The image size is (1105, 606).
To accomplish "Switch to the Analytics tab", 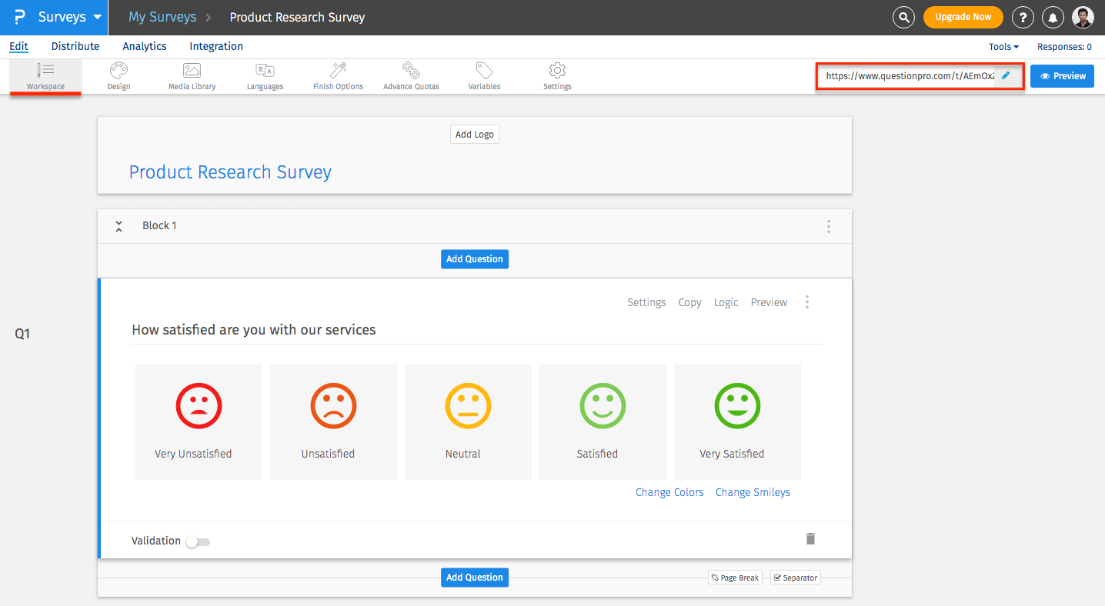I will click(144, 46).
